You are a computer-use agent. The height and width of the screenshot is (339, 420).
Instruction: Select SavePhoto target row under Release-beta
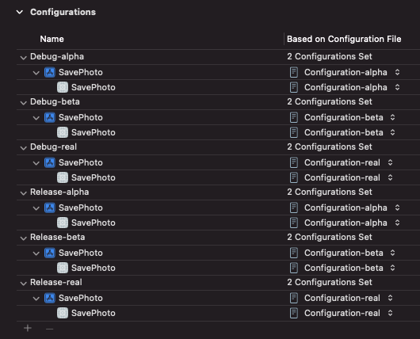point(218,268)
